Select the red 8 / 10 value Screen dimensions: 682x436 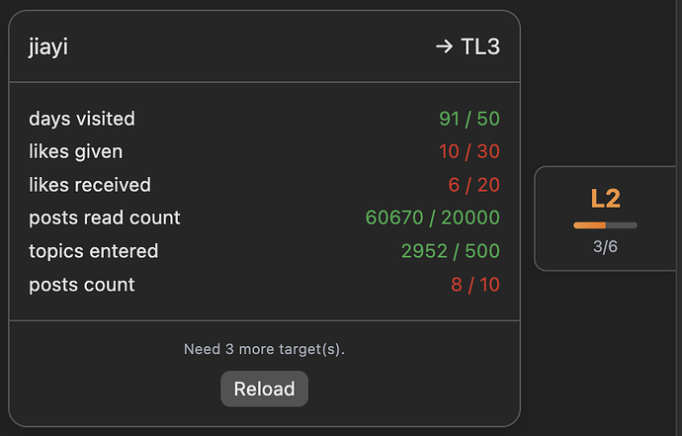(474, 285)
